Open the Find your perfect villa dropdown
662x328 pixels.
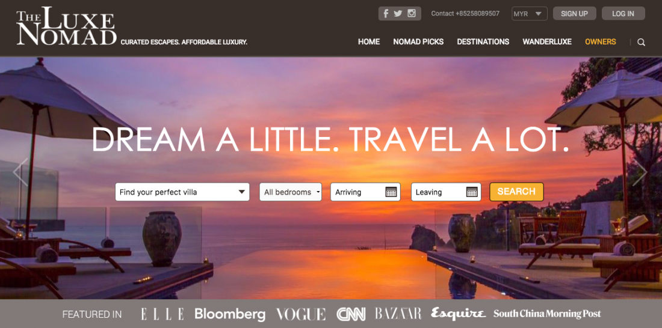(182, 192)
